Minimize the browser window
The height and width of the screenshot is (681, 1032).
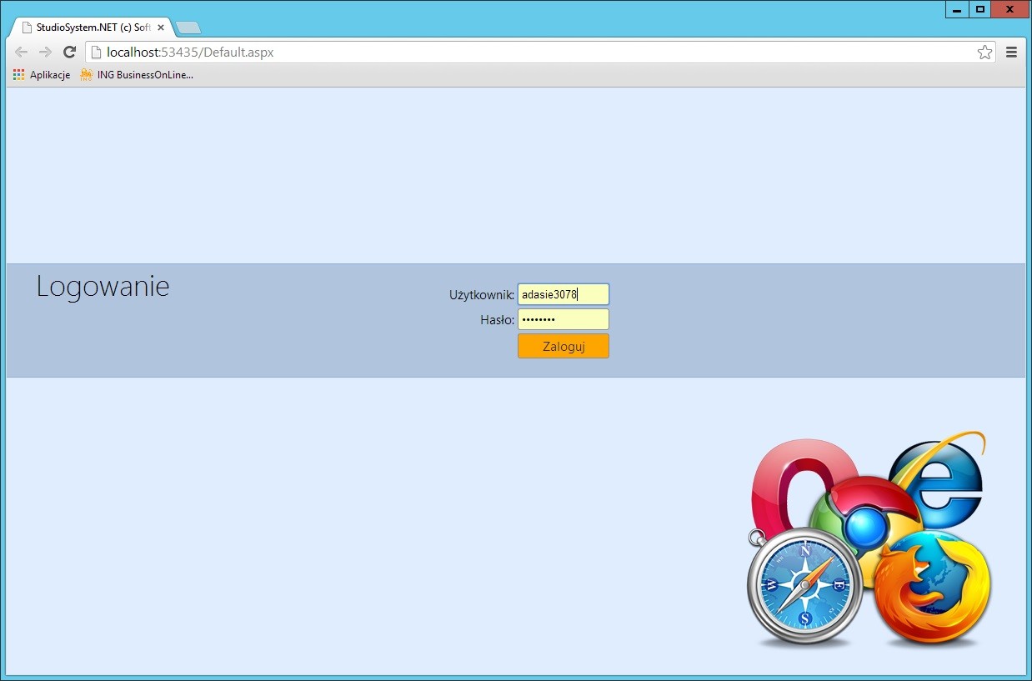[957, 9]
